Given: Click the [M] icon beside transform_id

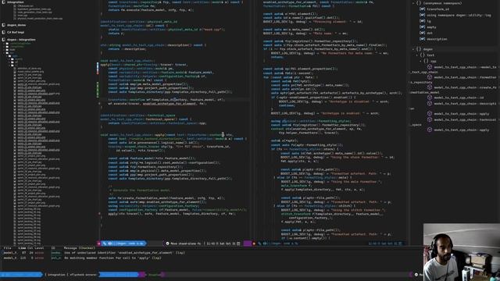Looking at the screenshot, I should click(422, 9).
